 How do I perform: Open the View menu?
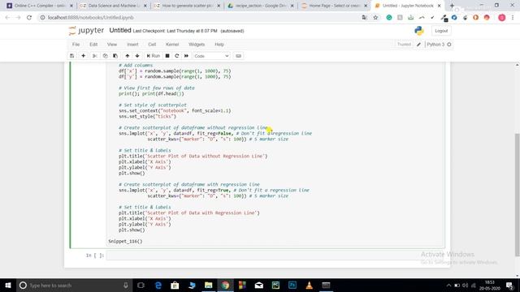tap(112, 45)
